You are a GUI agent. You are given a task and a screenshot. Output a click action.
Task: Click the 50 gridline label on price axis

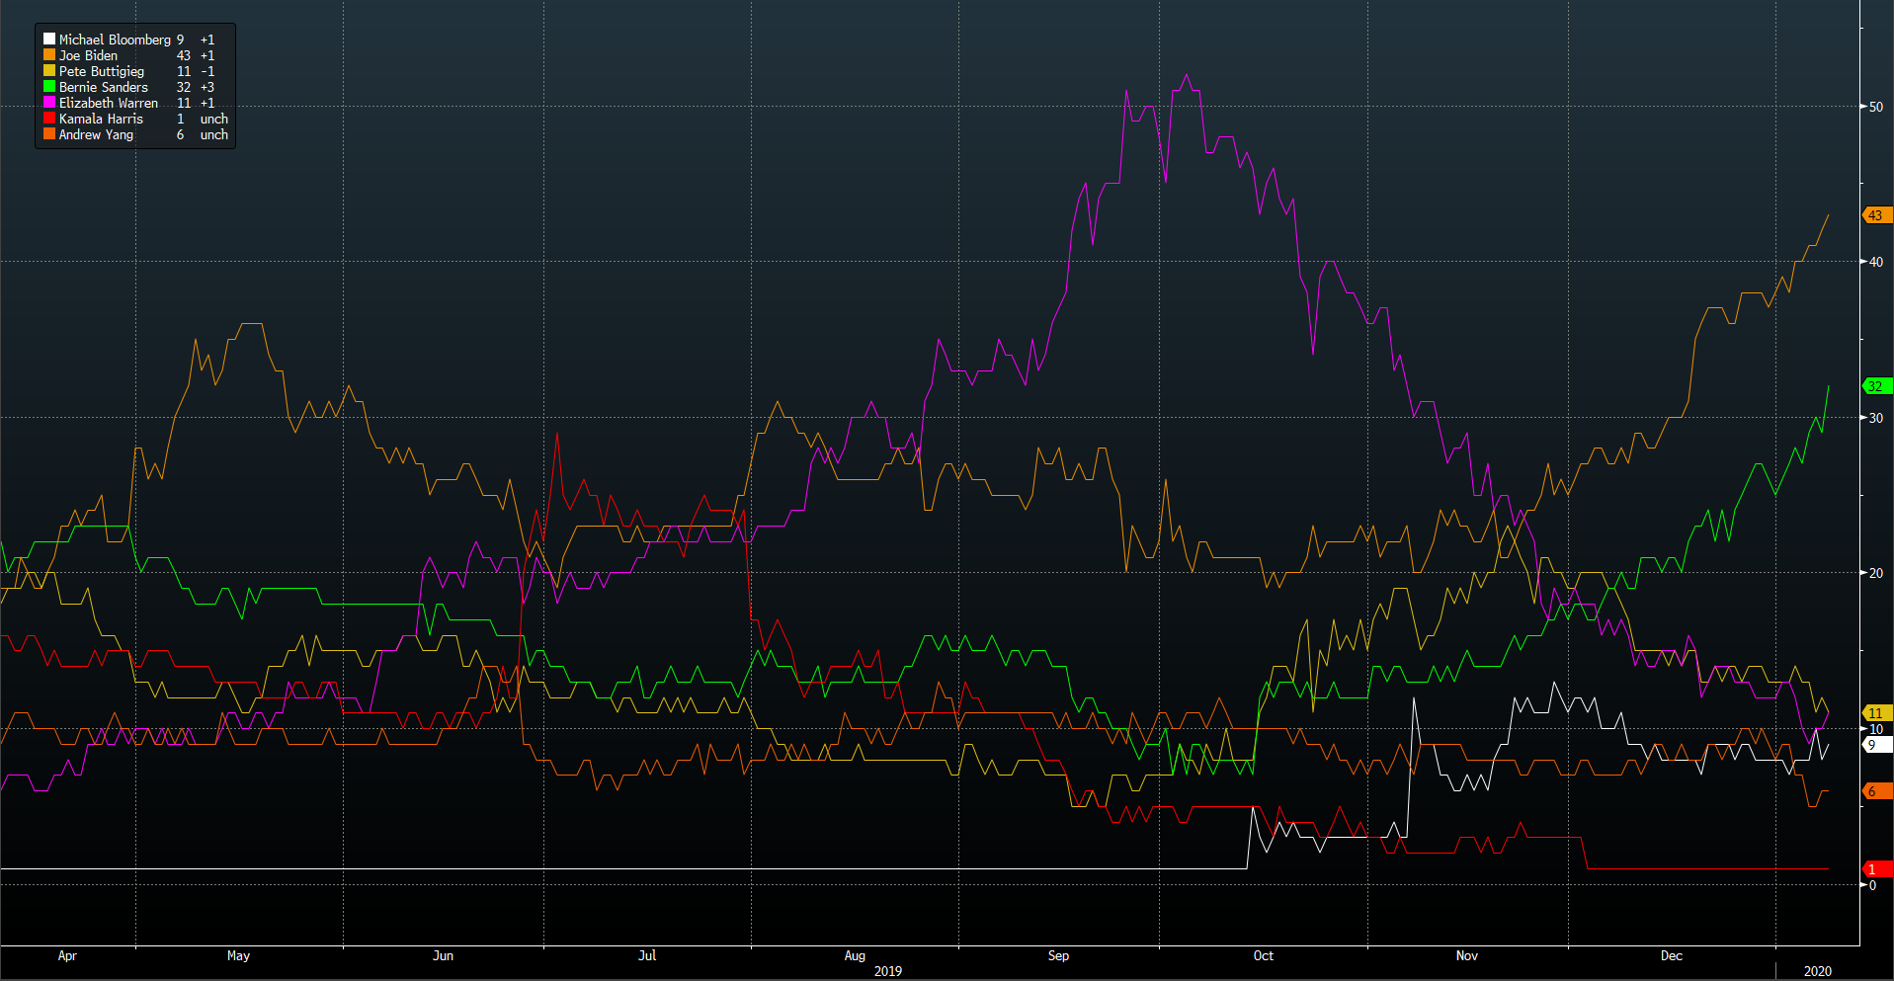[1876, 107]
